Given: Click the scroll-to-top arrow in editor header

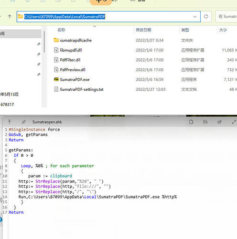Looking at the screenshot, I should click(10, 122).
